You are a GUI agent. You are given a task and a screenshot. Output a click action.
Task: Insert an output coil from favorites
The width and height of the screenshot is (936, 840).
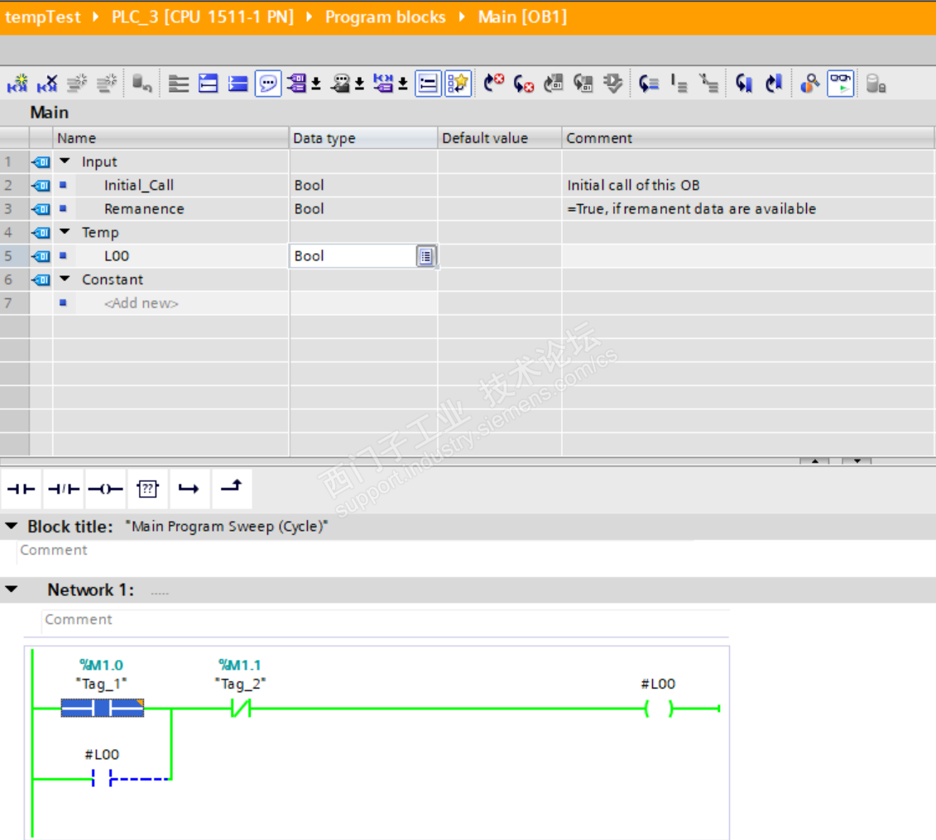(x=105, y=489)
